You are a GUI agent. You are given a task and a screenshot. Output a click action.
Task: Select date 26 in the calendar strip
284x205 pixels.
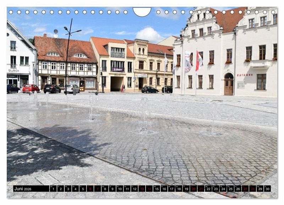point(238,189)
